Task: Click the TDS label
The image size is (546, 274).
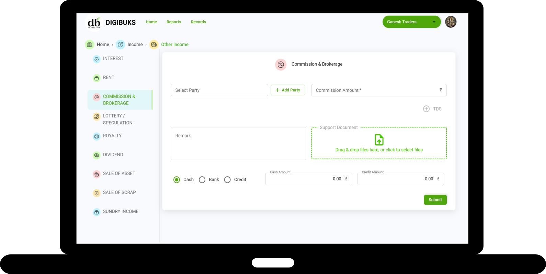Action: click(437, 109)
